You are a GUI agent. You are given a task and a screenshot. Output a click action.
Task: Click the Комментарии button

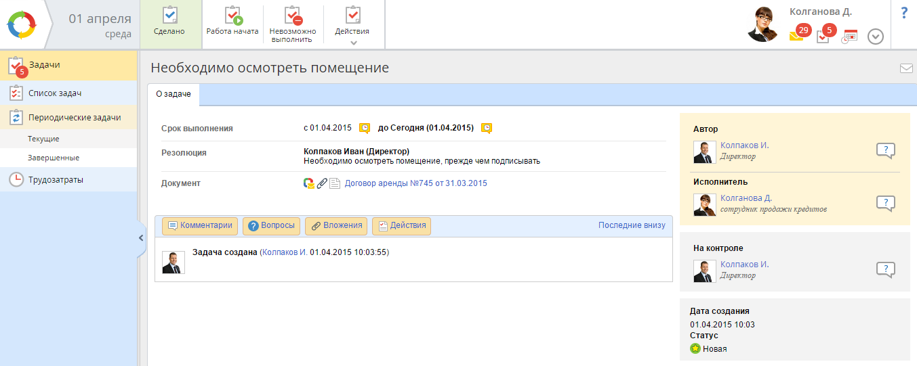200,226
